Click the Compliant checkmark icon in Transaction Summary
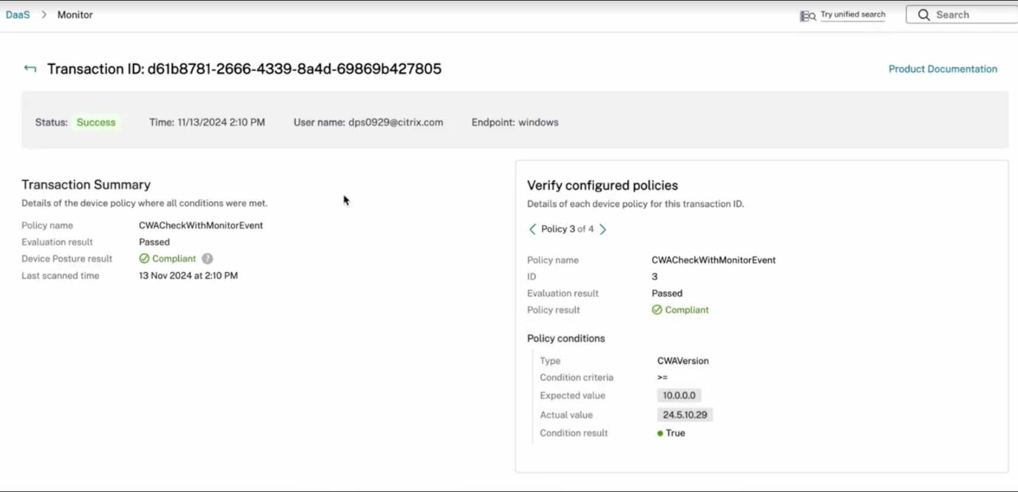Viewport: 1018px width, 492px height. click(x=144, y=259)
